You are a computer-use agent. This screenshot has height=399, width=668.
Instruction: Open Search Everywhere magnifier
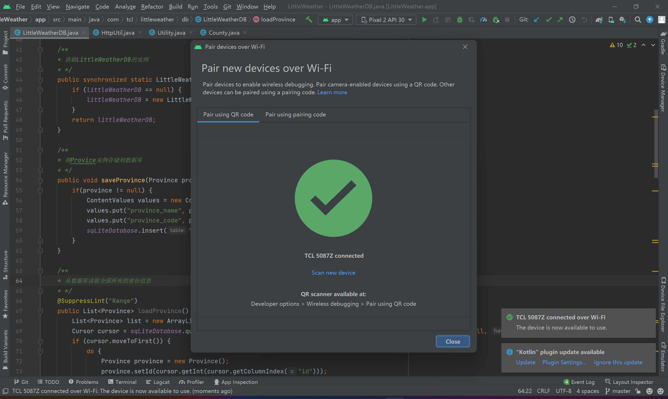[x=638, y=20]
